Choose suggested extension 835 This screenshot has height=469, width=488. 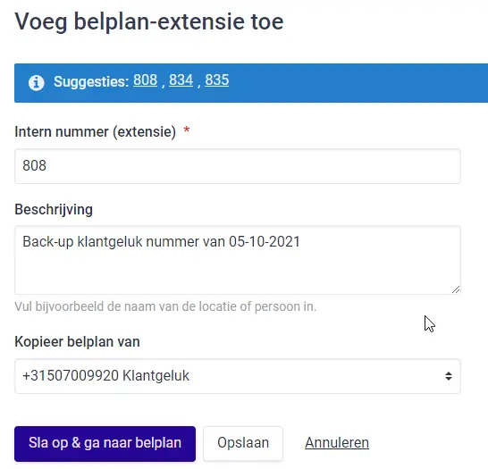217,80
